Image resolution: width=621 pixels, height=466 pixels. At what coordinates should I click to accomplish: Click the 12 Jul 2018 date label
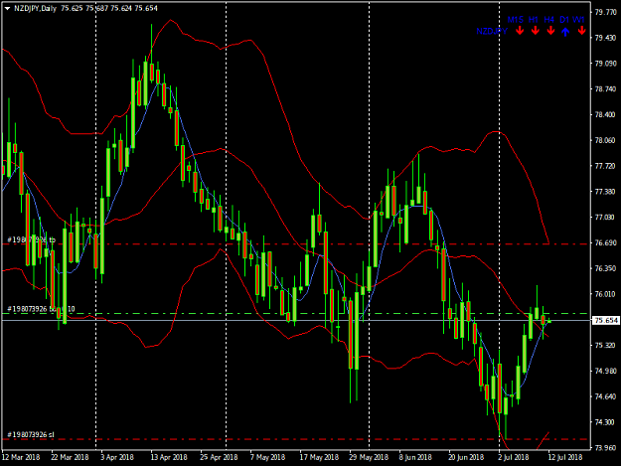coord(565,457)
